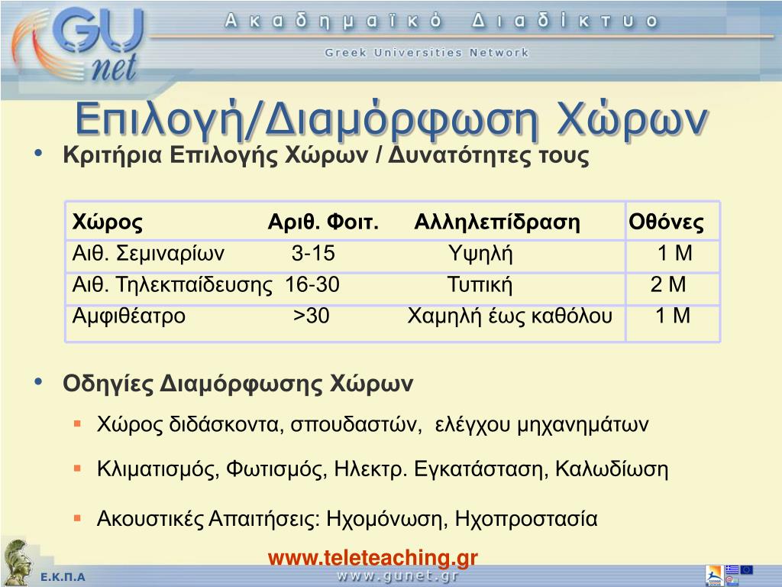Click 'Greek Universities Network' subtitle
The image size is (782, 587).
tap(426, 53)
